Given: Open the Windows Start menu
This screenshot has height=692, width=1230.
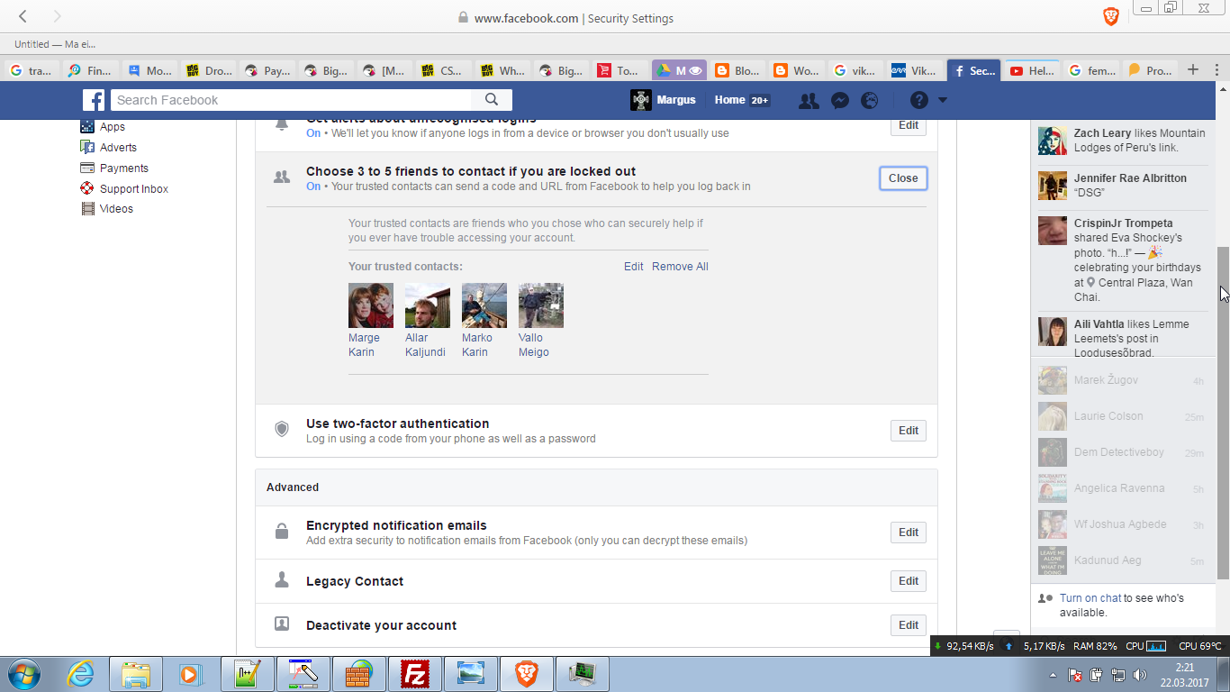Looking at the screenshot, I should click(x=23, y=674).
